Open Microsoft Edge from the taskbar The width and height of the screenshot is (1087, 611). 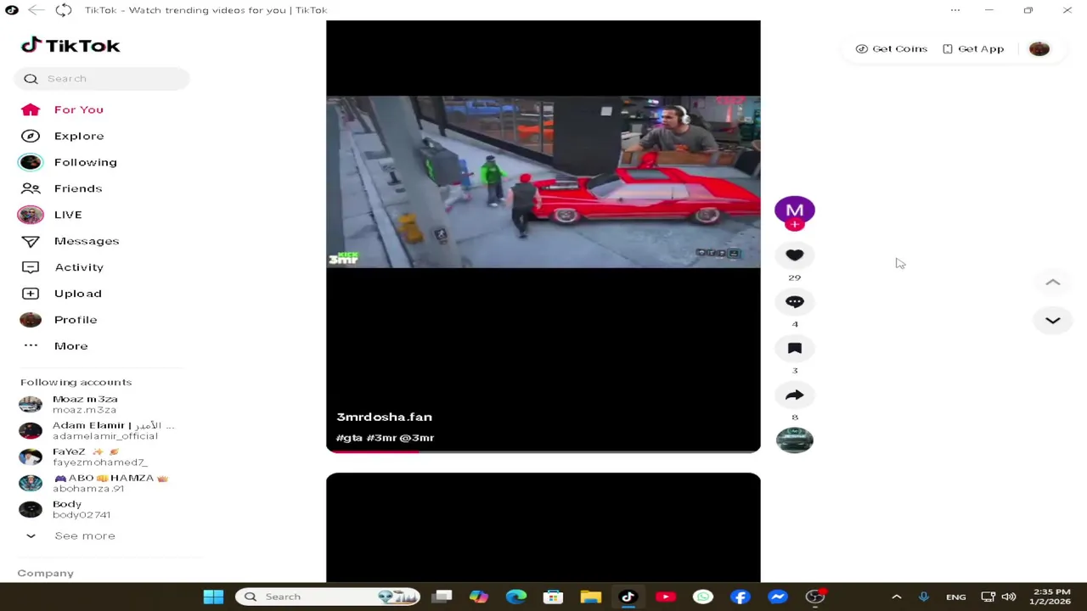point(516,597)
